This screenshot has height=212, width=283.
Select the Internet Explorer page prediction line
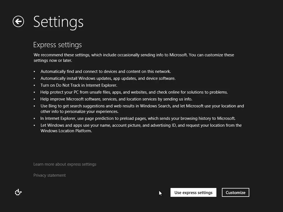138,118
